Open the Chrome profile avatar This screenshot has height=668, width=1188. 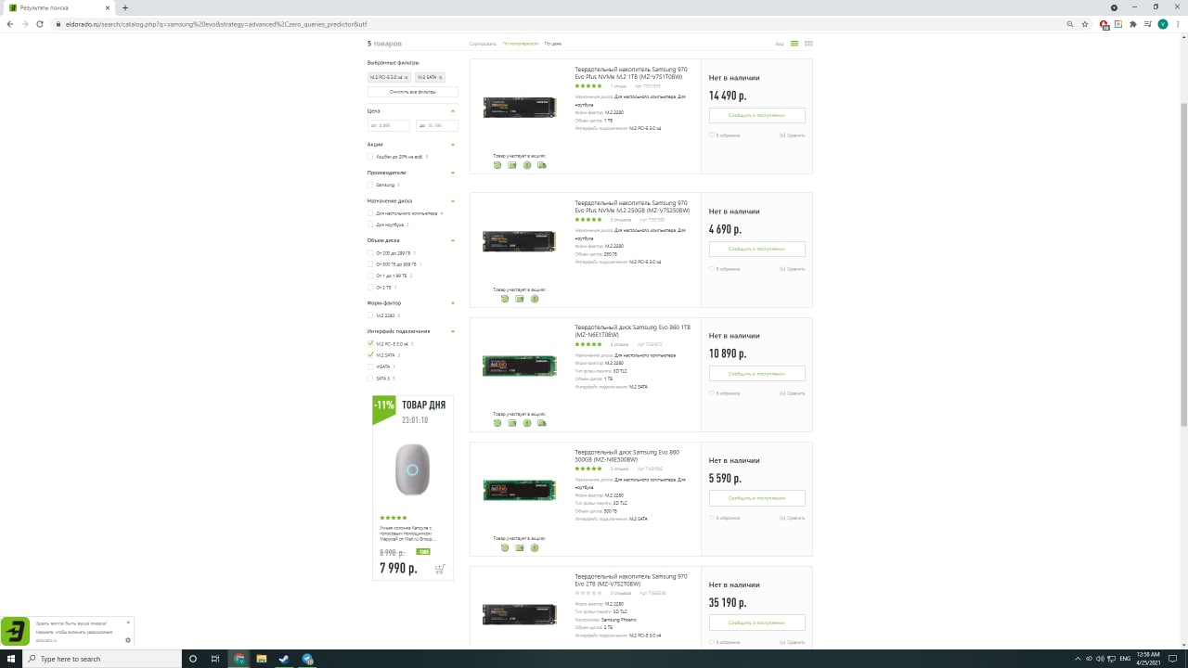1163,24
